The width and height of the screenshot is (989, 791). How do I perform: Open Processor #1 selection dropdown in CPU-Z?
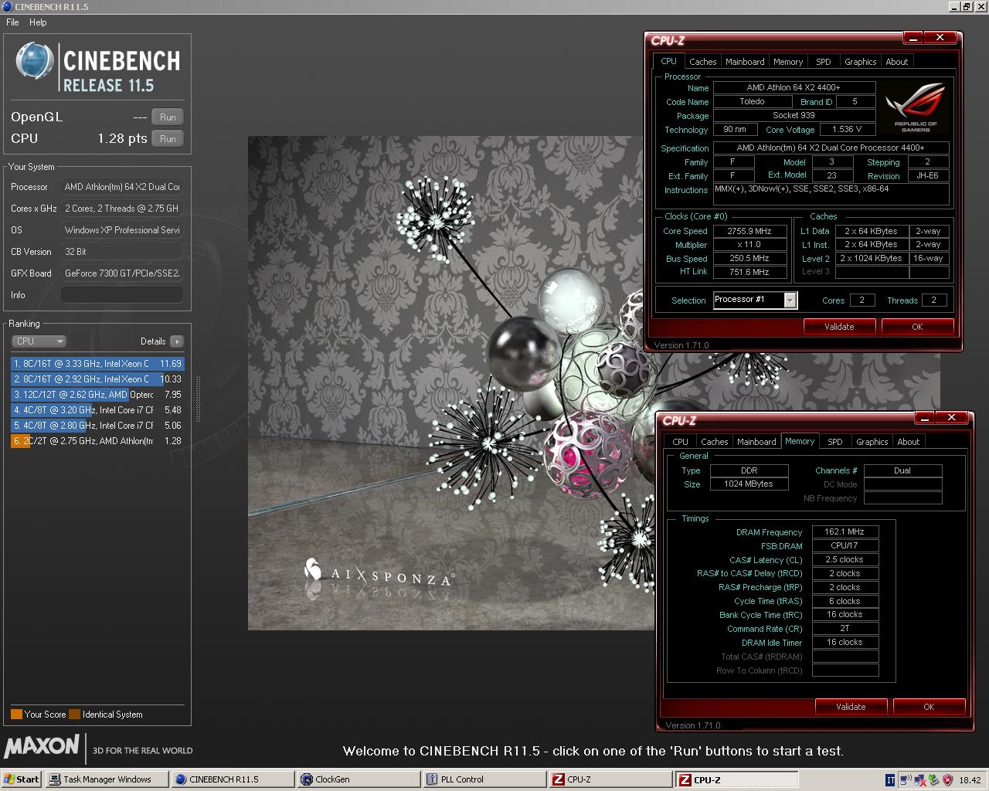pyautogui.click(x=790, y=300)
